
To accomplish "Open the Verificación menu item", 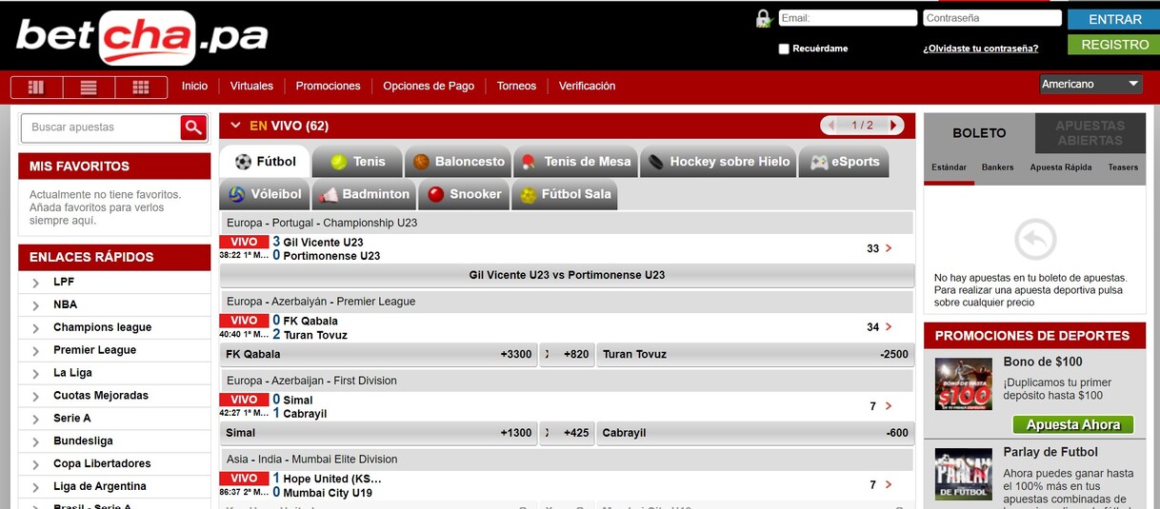I will pos(587,86).
